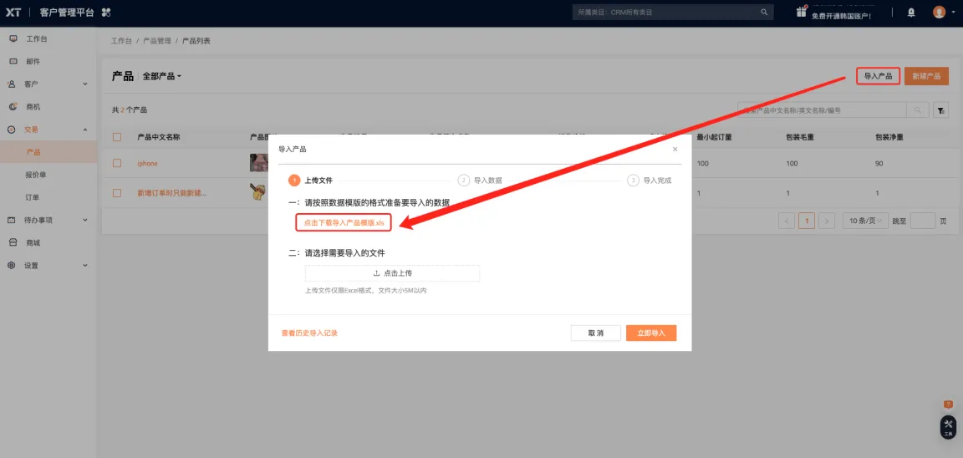963x458 pixels.
Task: Open 报价单 in the sidebar
Action: [x=36, y=175]
